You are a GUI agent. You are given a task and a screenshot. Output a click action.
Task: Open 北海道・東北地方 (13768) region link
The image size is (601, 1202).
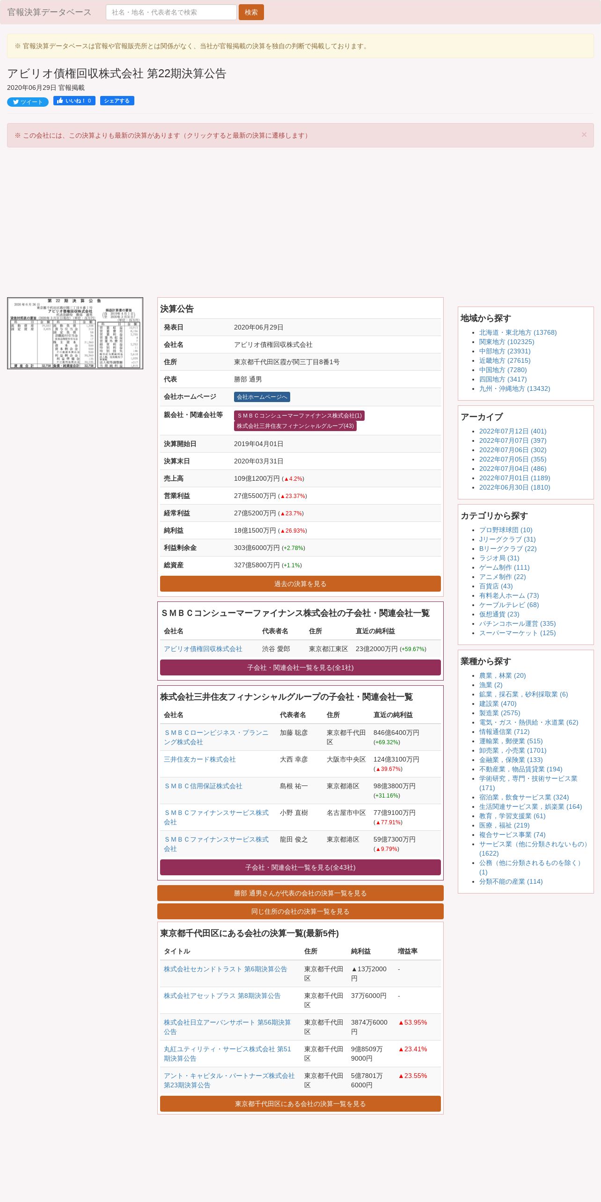click(x=518, y=332)
